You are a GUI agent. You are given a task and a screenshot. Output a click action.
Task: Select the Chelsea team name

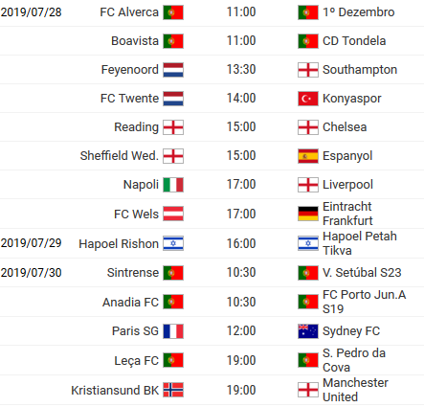345,127
